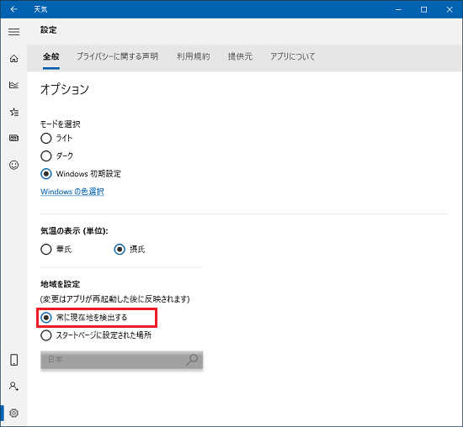463x427 pixels.
Task: Click the phone icon in sidebar
Action: pyautogui.click(x=13, y=360)
